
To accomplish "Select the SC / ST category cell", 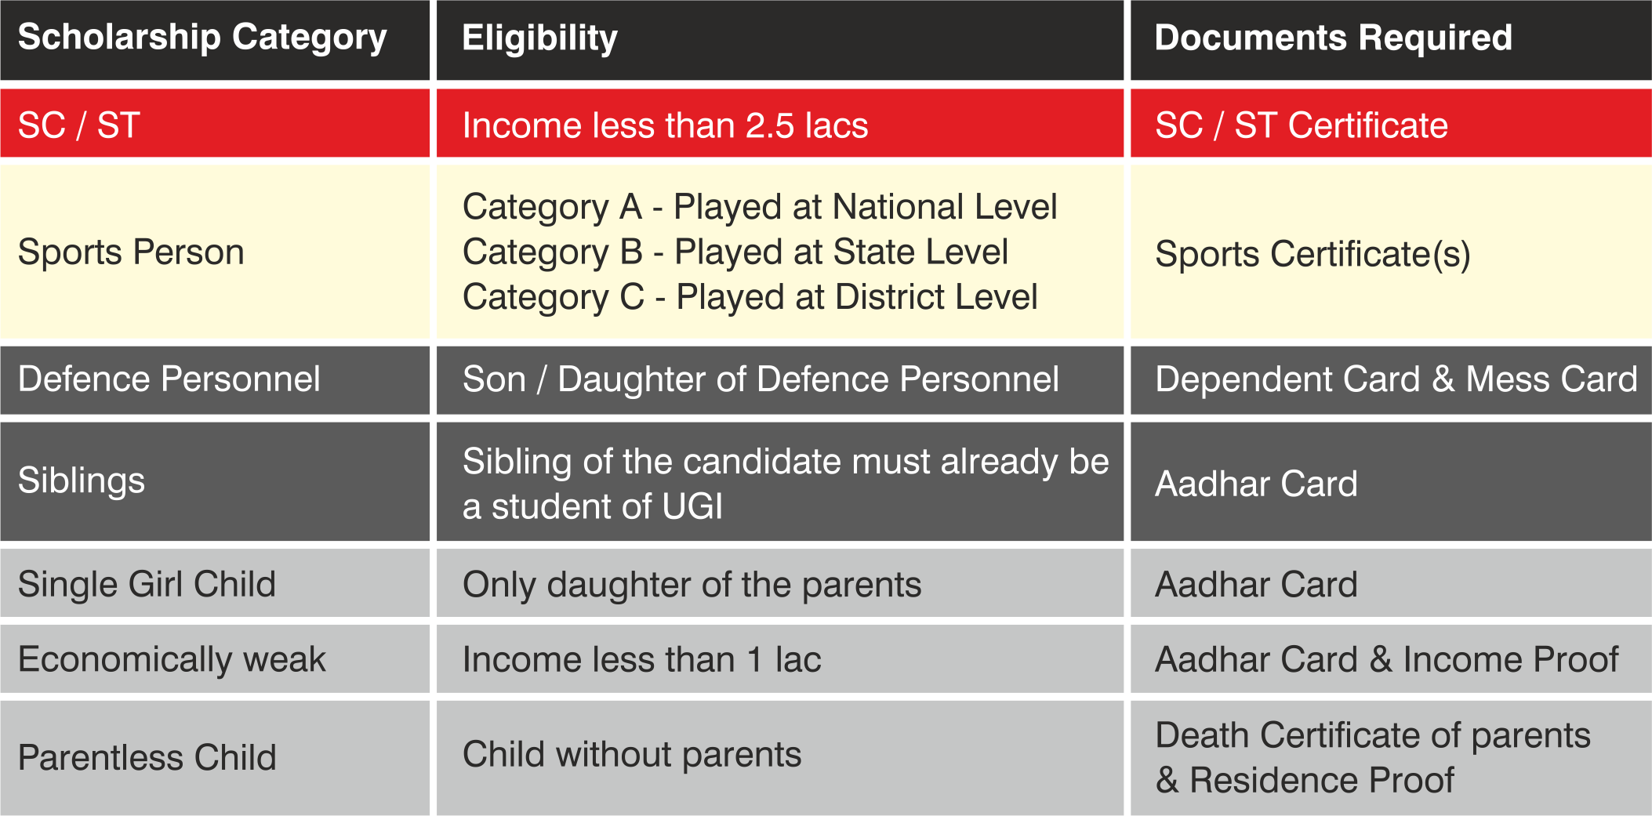I will click(215, 123).
